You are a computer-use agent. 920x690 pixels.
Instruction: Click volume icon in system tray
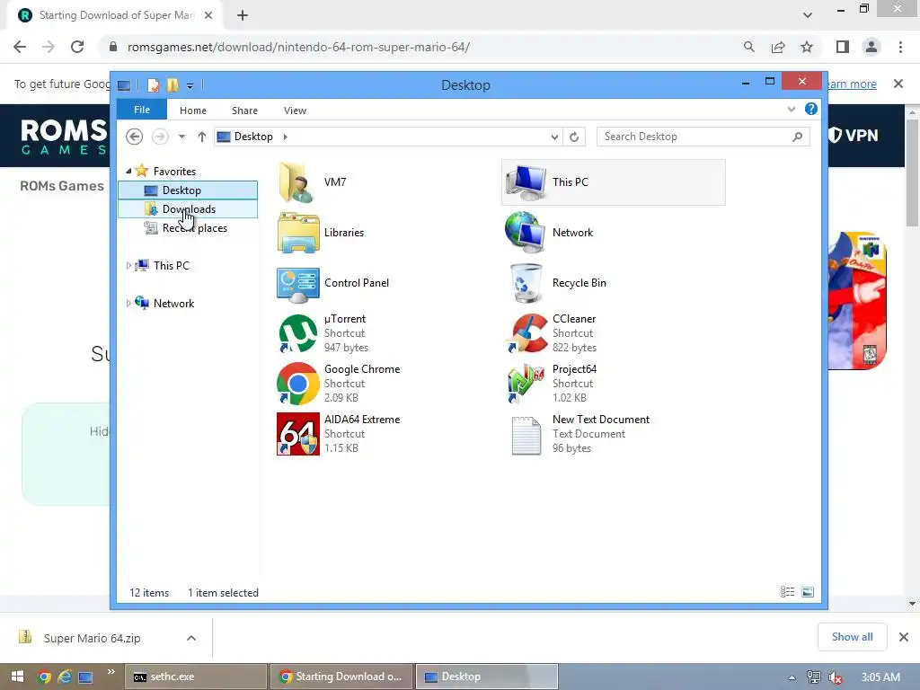[x=835, y=677]
